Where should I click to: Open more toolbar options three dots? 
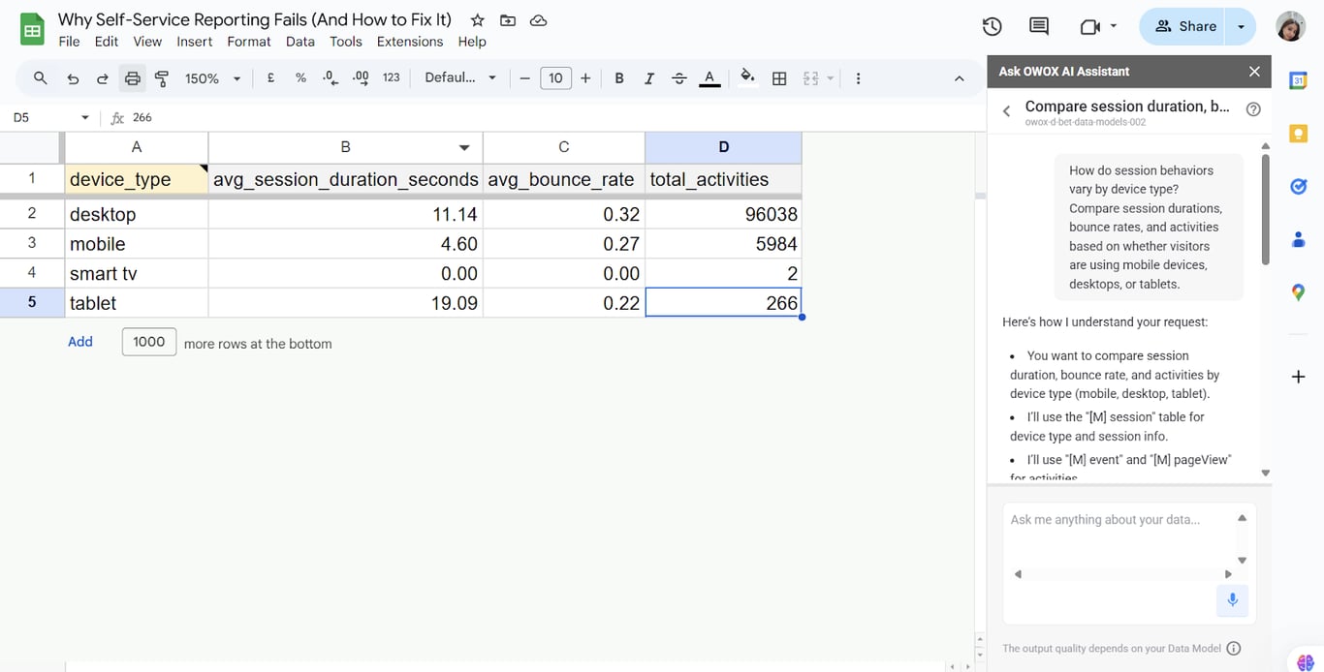858,78
